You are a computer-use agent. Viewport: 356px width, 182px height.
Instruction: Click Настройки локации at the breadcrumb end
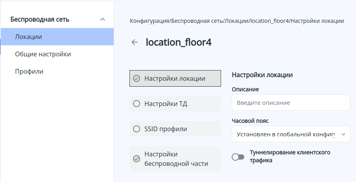point(317,21)
